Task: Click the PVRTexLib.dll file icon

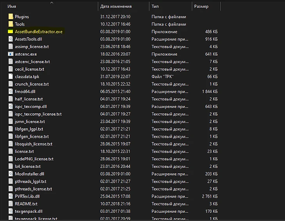Action: tap(11, 196)
